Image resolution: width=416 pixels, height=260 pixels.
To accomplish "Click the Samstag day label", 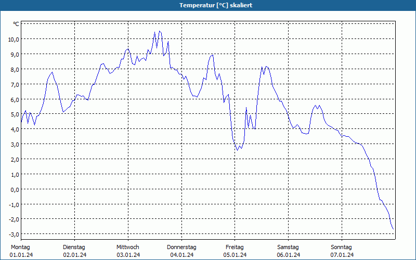I will (x=288, y=248).
